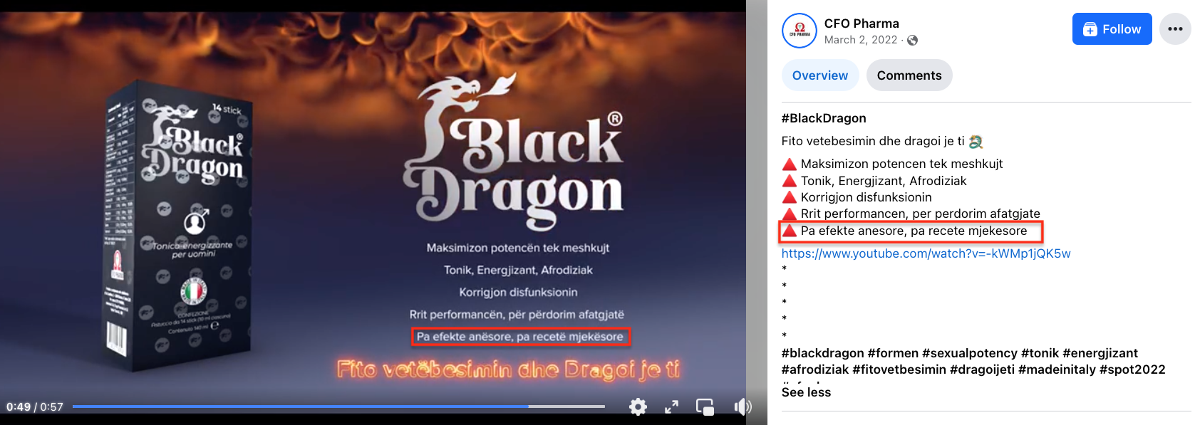Screen dimensions: 1195x425
Task: Click the #sexualpotency hashtag
Action: tap(969, 353)
